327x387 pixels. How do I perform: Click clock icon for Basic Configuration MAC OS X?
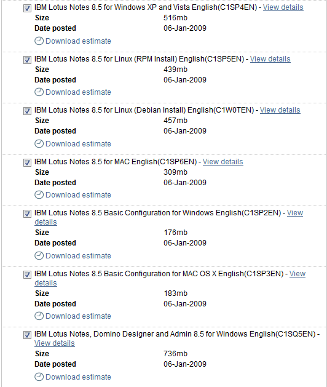[x=39, y=316]
